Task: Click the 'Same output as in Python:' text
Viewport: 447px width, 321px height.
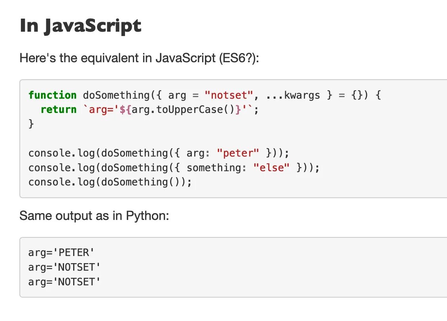Action: 94,216
